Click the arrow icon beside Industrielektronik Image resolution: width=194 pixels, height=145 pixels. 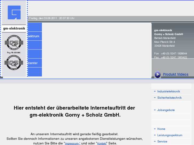click(x=155, y=92)
